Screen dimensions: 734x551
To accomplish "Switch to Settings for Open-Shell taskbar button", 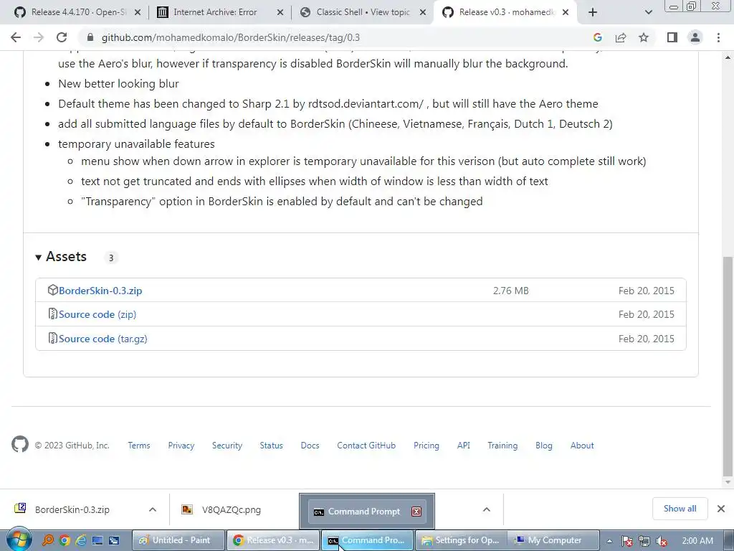I will [x=461, y=540].
